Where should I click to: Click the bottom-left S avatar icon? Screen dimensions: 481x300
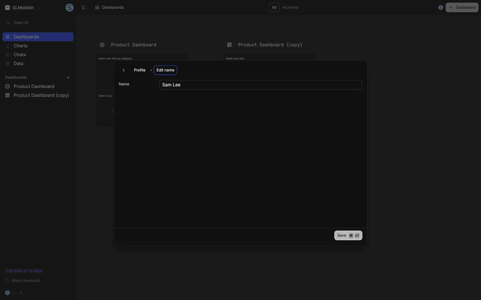[x=8, y=293]
